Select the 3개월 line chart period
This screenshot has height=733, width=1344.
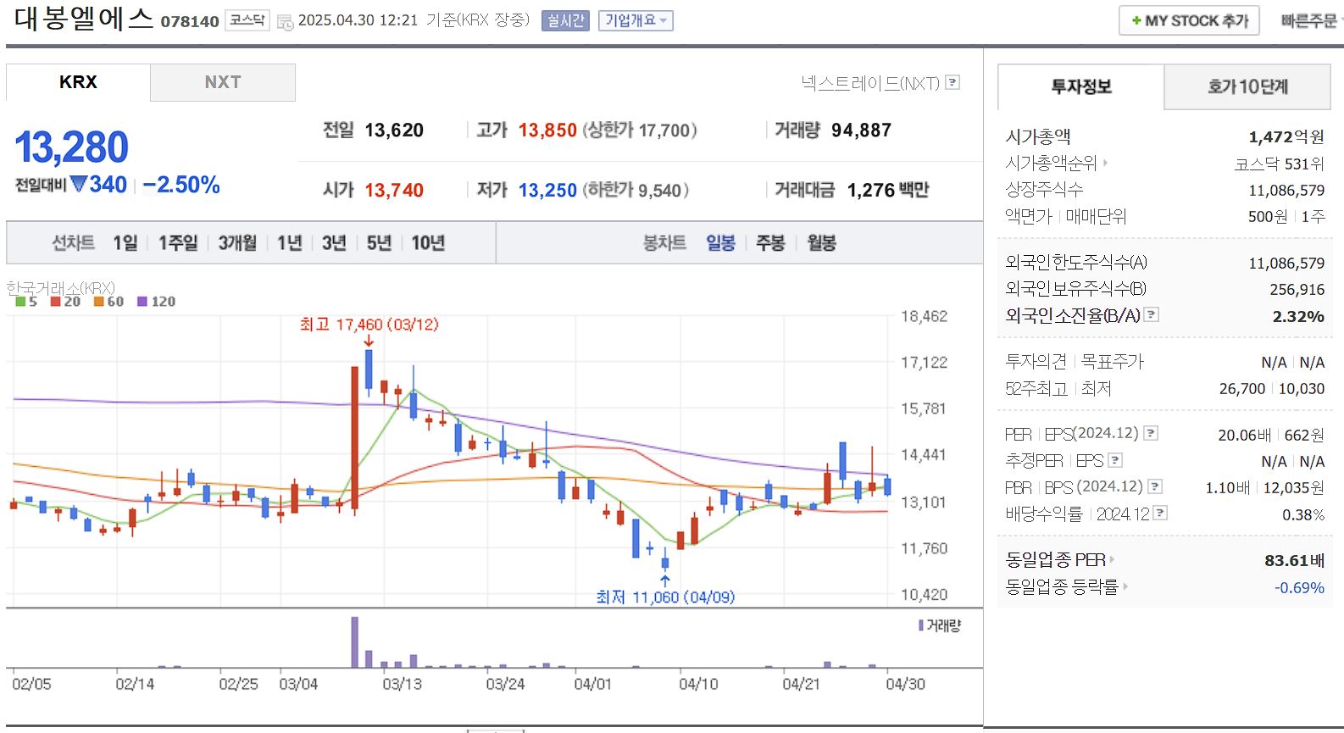(237, 243)
